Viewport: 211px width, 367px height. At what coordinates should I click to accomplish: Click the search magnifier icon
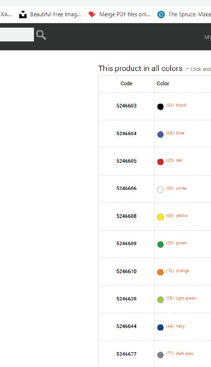coord(41,35)
